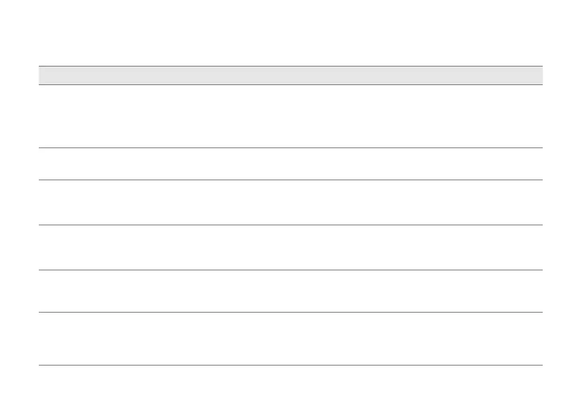Click the divider below fourth body row
This screenshot has width=581, height=415.
tap(290, 270)
